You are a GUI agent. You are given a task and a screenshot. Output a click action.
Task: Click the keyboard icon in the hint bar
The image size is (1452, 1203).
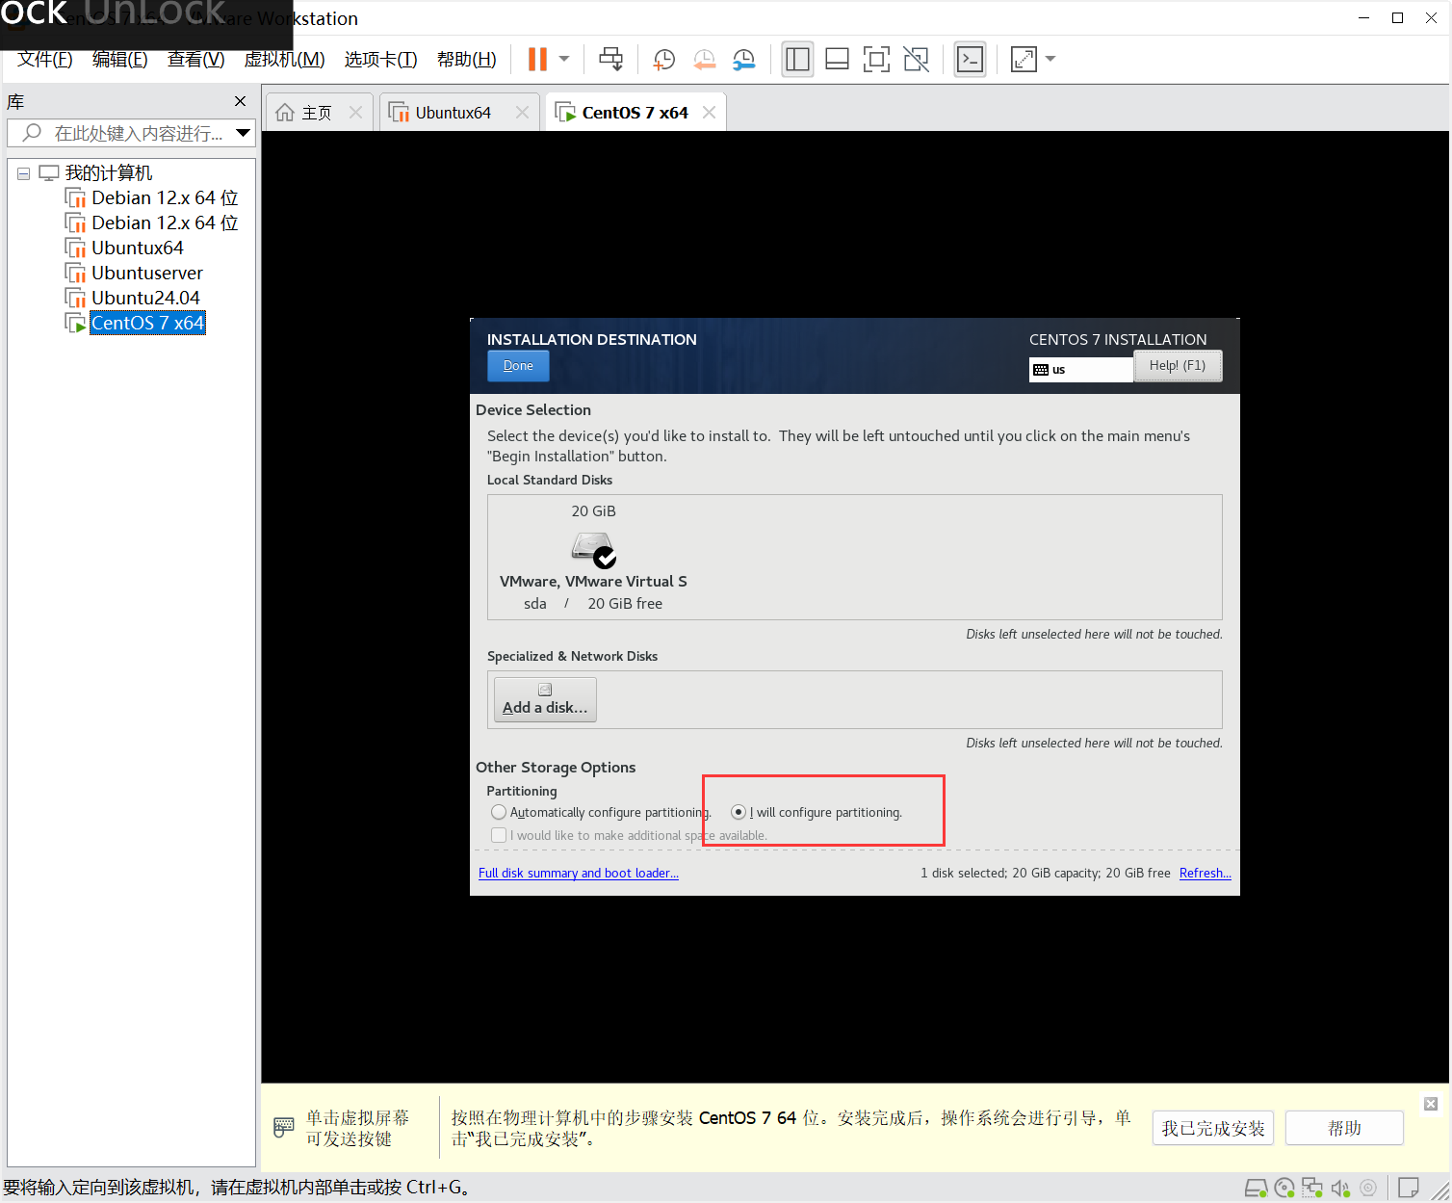[284, 1127]
